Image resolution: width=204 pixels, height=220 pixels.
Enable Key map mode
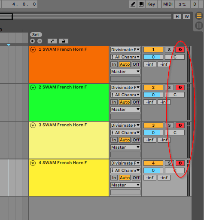click(x=151, y=4)
